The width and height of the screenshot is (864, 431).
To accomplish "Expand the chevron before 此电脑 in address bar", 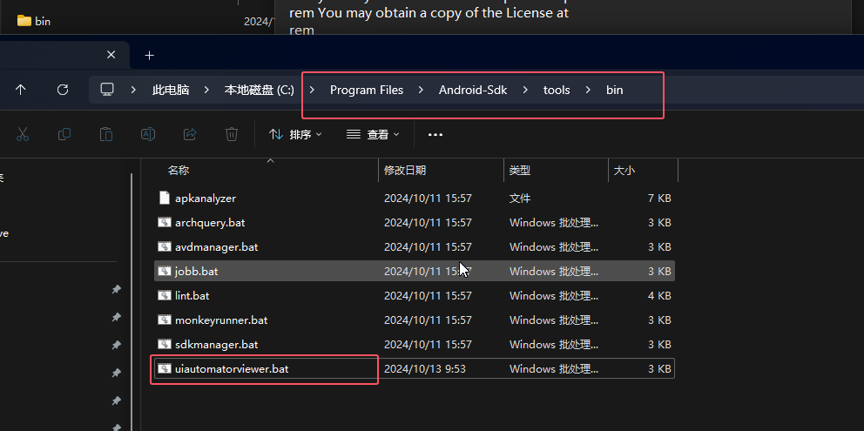I will (133, 90).
